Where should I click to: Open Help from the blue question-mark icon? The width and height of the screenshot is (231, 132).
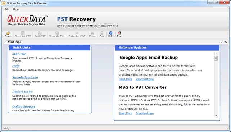pyautogui.click(x=110, y=34)
